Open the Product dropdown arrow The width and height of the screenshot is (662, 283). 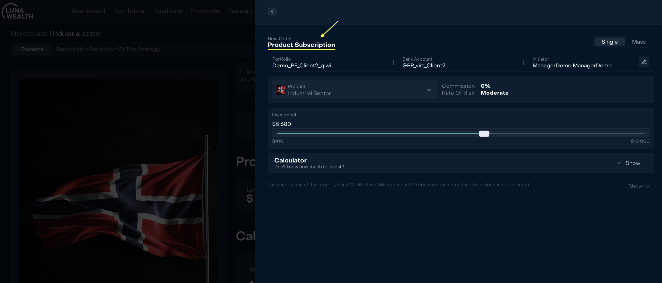click(429, 90)
